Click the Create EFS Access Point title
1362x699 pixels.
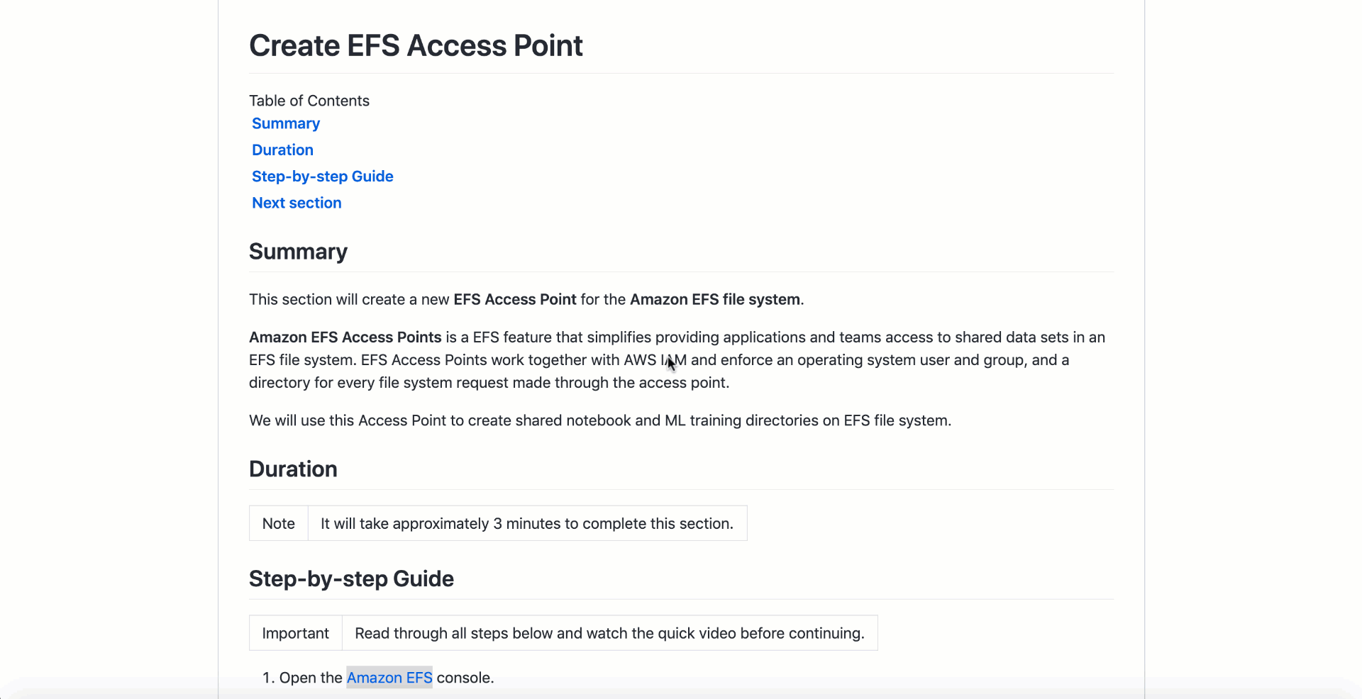coord(416,45)
